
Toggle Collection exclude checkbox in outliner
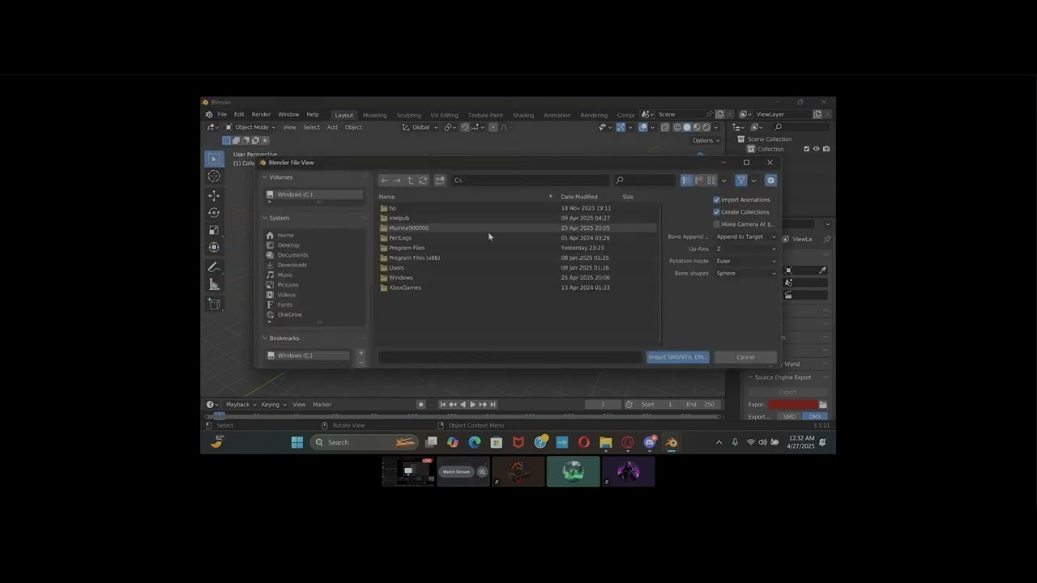(806, 149)
